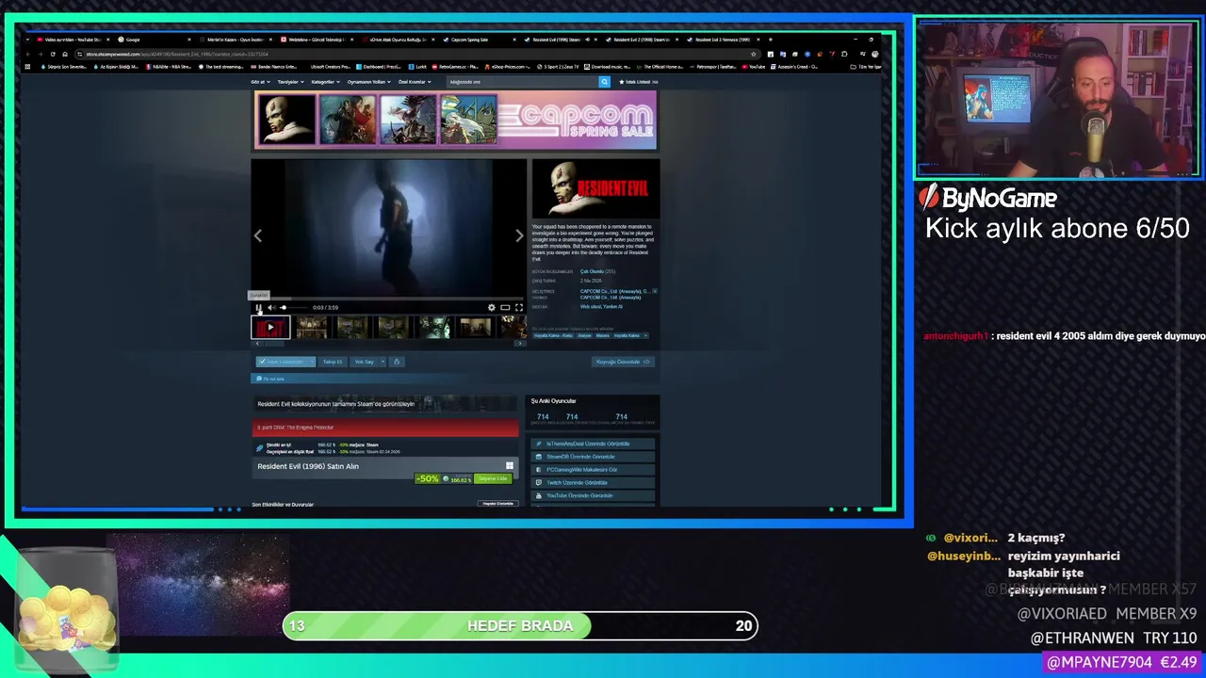
Task: Click the browser address bar
Action: 415,54
